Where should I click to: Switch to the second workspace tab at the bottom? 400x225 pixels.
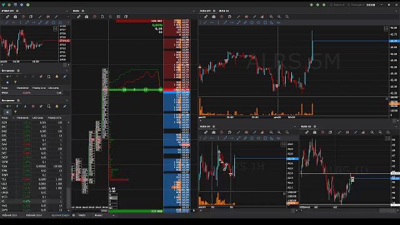(x=34, y=215)
